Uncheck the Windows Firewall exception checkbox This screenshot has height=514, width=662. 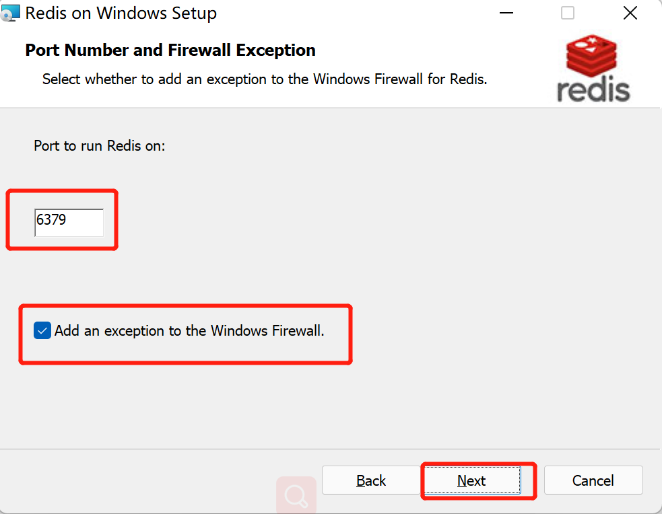[42, 330]
